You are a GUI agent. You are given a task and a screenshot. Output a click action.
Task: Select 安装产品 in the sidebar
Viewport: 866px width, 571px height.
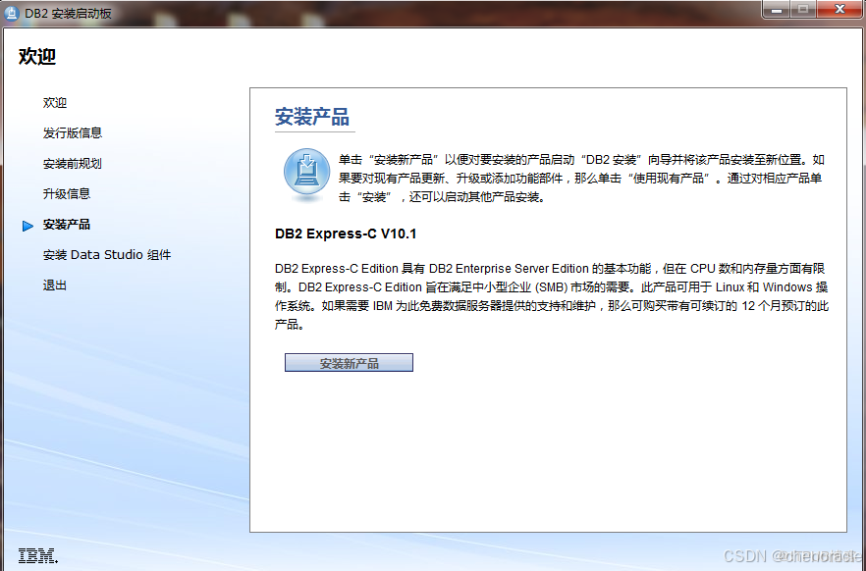pos(67,225)
